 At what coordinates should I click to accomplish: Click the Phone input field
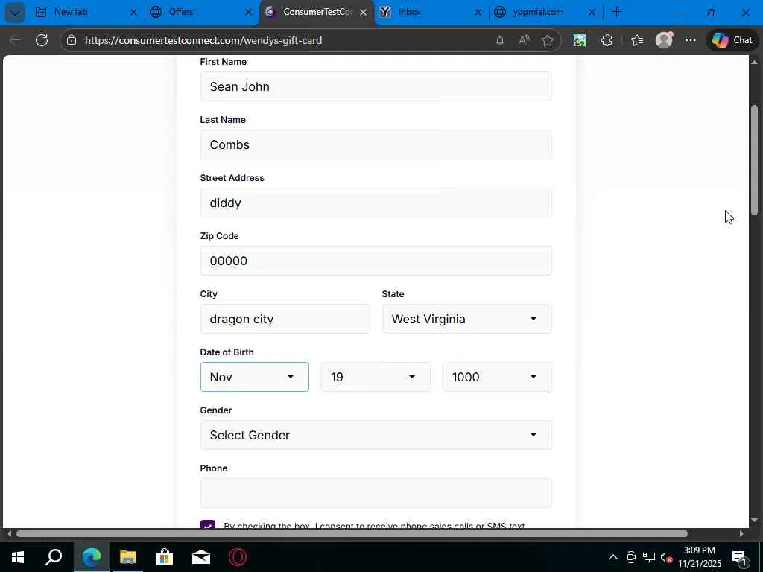tap(376, 493)
